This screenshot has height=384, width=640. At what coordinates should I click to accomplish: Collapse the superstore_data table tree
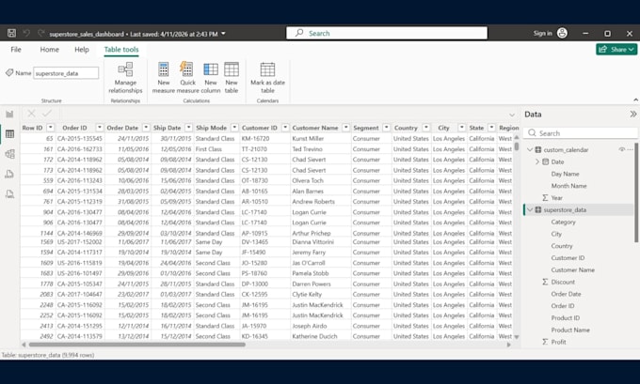pyautogui.click(x=530, y=209)
